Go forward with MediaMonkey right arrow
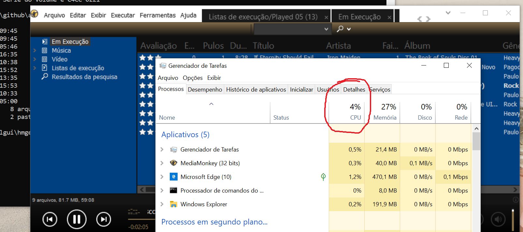The height and width of the screenshot is (232, 523). tap(428, 19)
